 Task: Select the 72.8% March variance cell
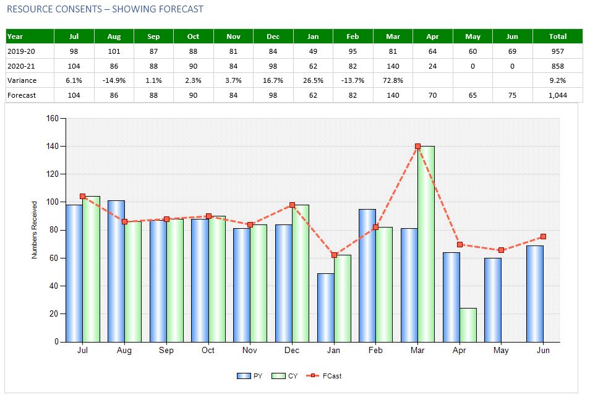pyautogui.click(x=393, y=80)
